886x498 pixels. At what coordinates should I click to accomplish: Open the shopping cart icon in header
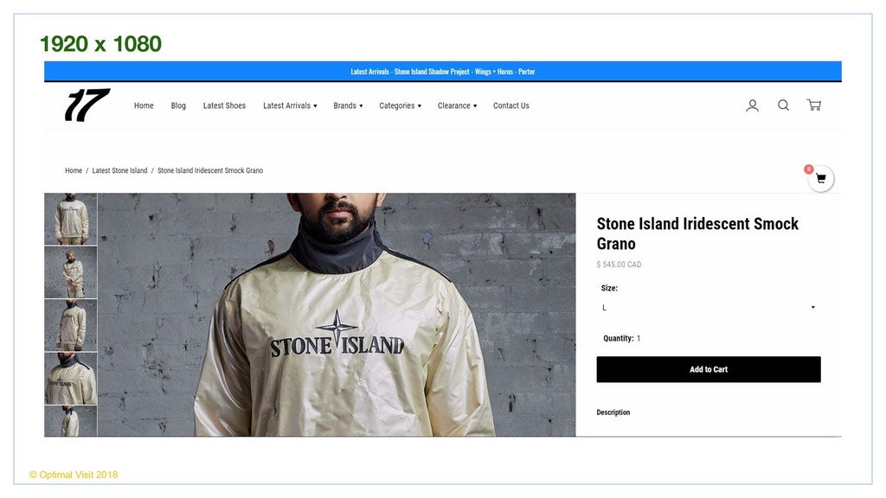813,105
